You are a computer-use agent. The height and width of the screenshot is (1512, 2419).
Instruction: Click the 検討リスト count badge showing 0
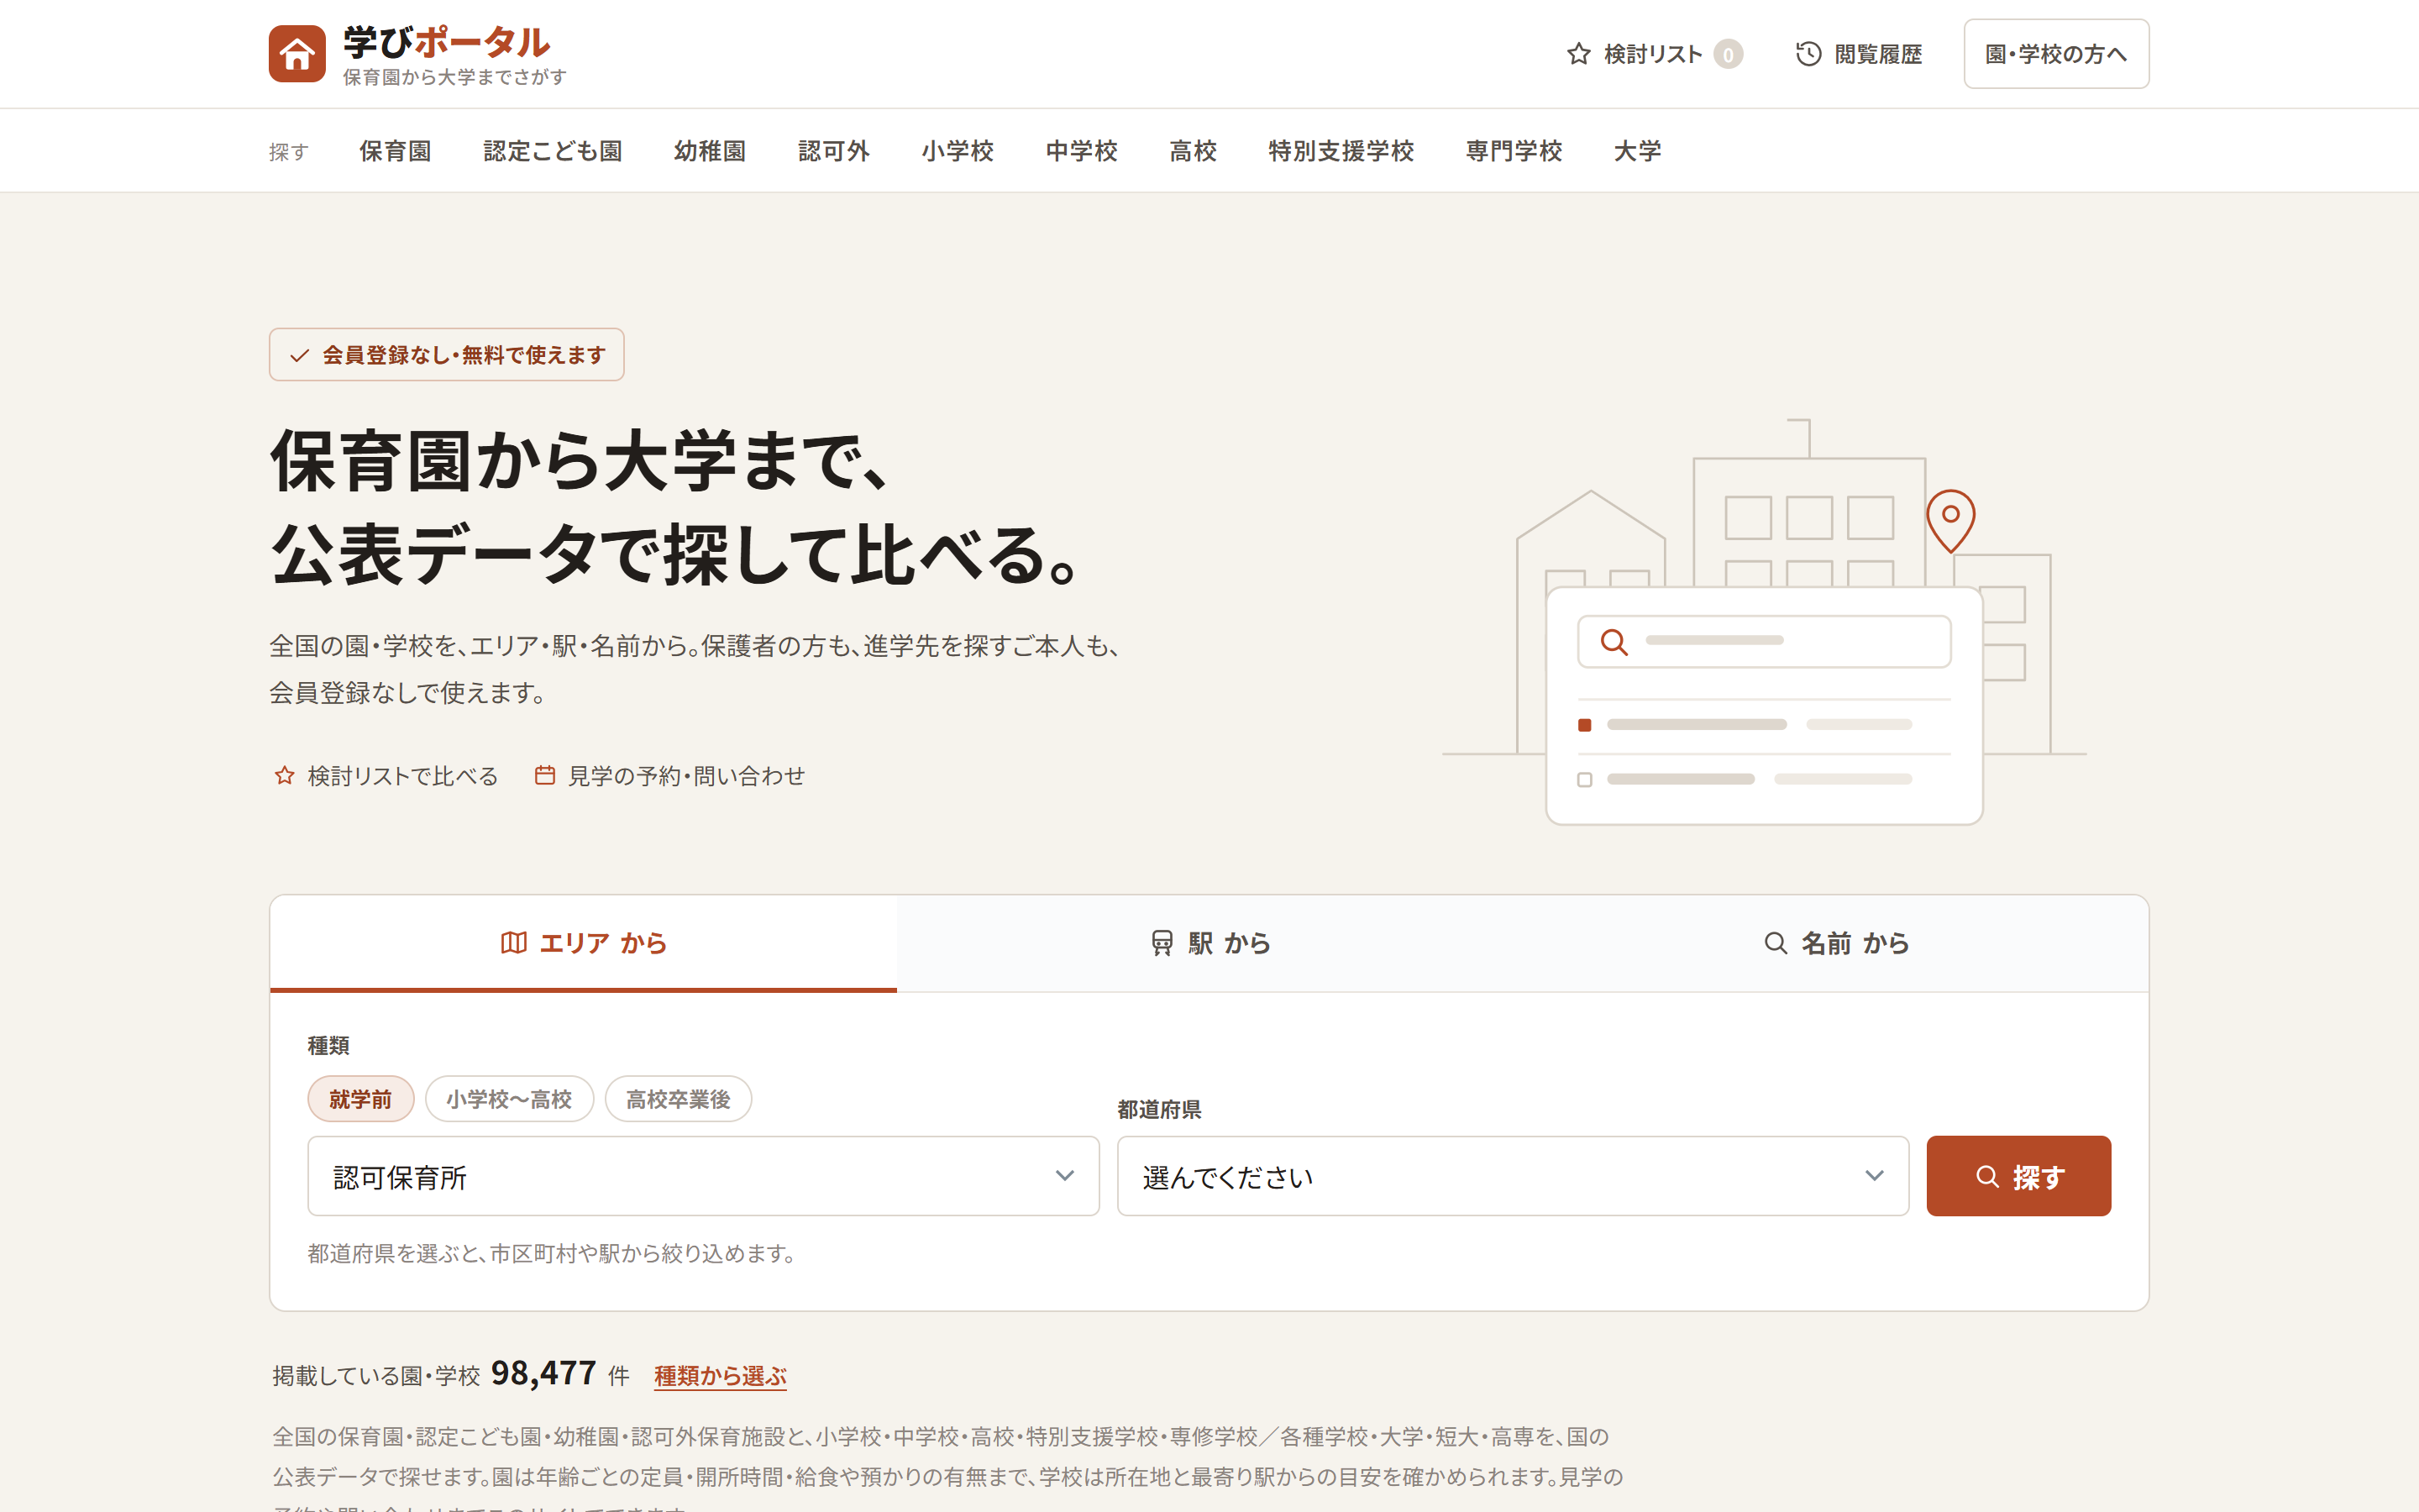[1729, 54]
